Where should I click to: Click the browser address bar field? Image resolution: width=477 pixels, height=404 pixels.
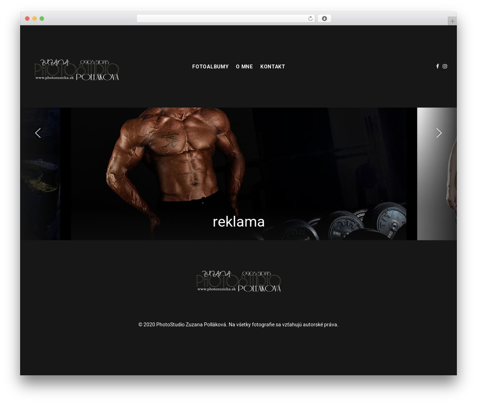coord(225,19)
